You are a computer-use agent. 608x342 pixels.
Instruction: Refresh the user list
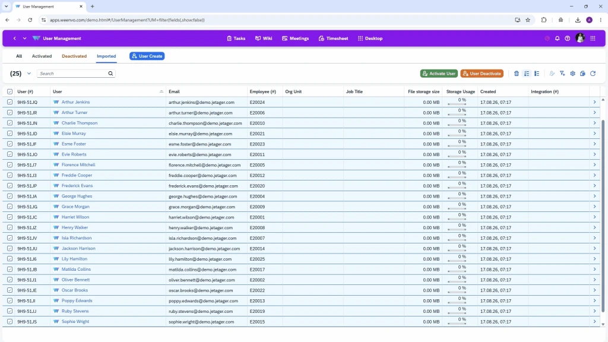[593, 73]
